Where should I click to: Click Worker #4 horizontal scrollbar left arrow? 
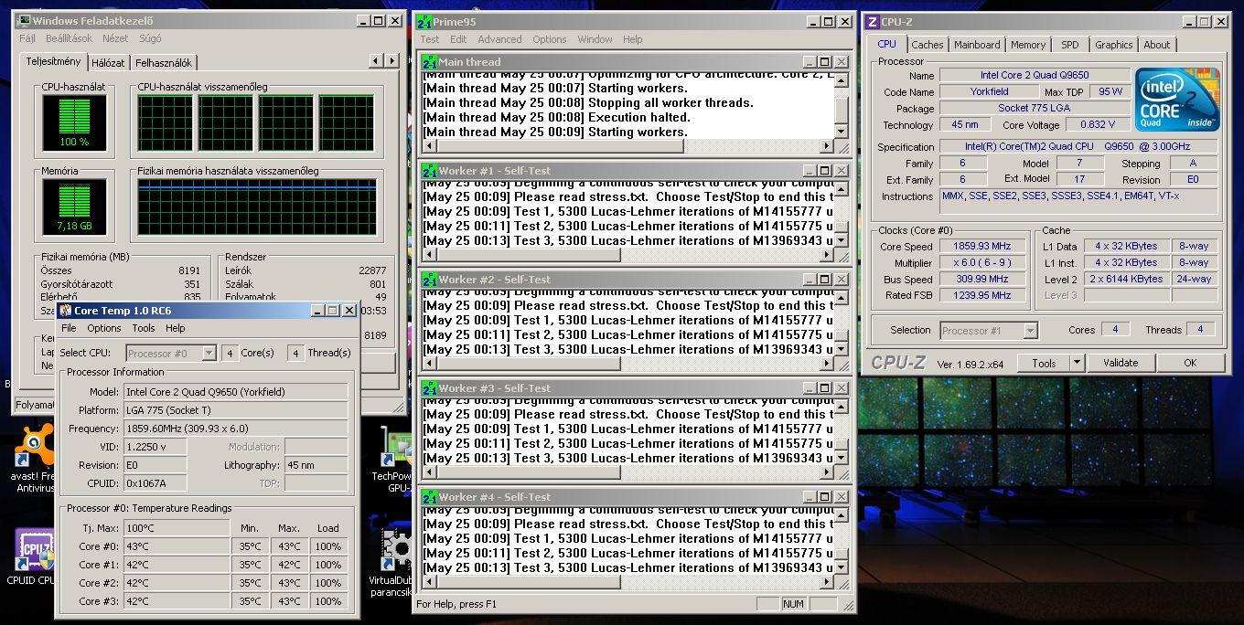(x=429, y=581)
